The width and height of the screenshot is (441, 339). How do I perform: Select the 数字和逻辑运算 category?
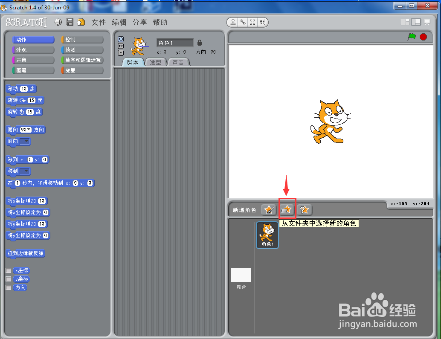[x=82, y=60]
